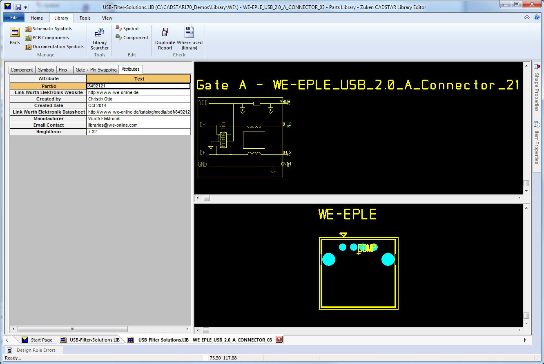Select the Symbols tab

(46, 70)
